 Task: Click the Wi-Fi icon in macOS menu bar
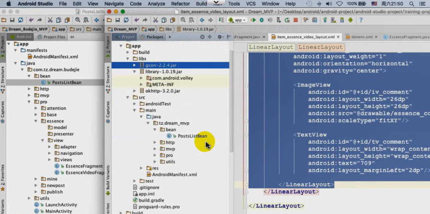pos(339,4)
